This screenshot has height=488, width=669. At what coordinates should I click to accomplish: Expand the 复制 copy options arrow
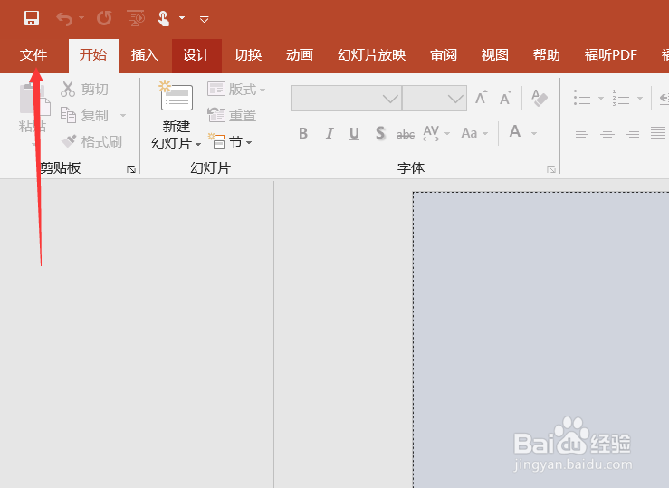[x=123, y=116]
